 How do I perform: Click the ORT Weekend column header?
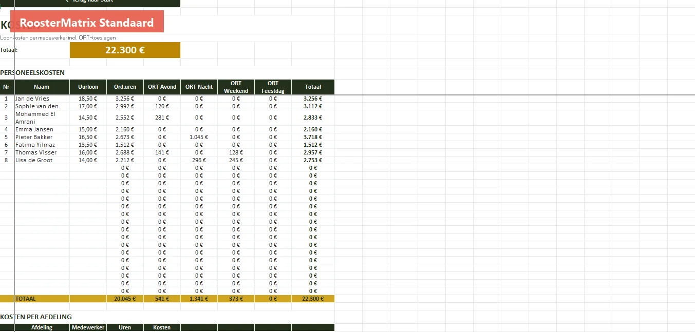point(236,87)
